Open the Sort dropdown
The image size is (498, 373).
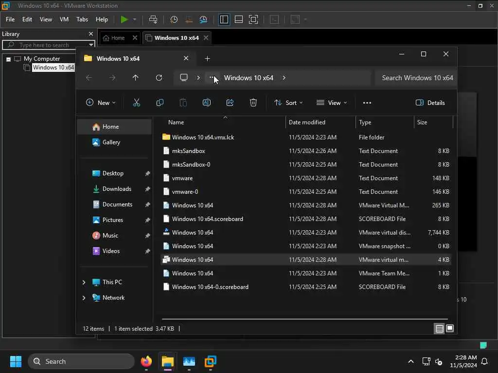point(288,102)
